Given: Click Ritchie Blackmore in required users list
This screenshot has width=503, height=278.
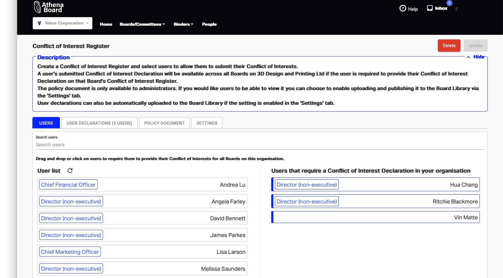Looking at the screenshot, I should pyautogui.click(x=375, y=201).
